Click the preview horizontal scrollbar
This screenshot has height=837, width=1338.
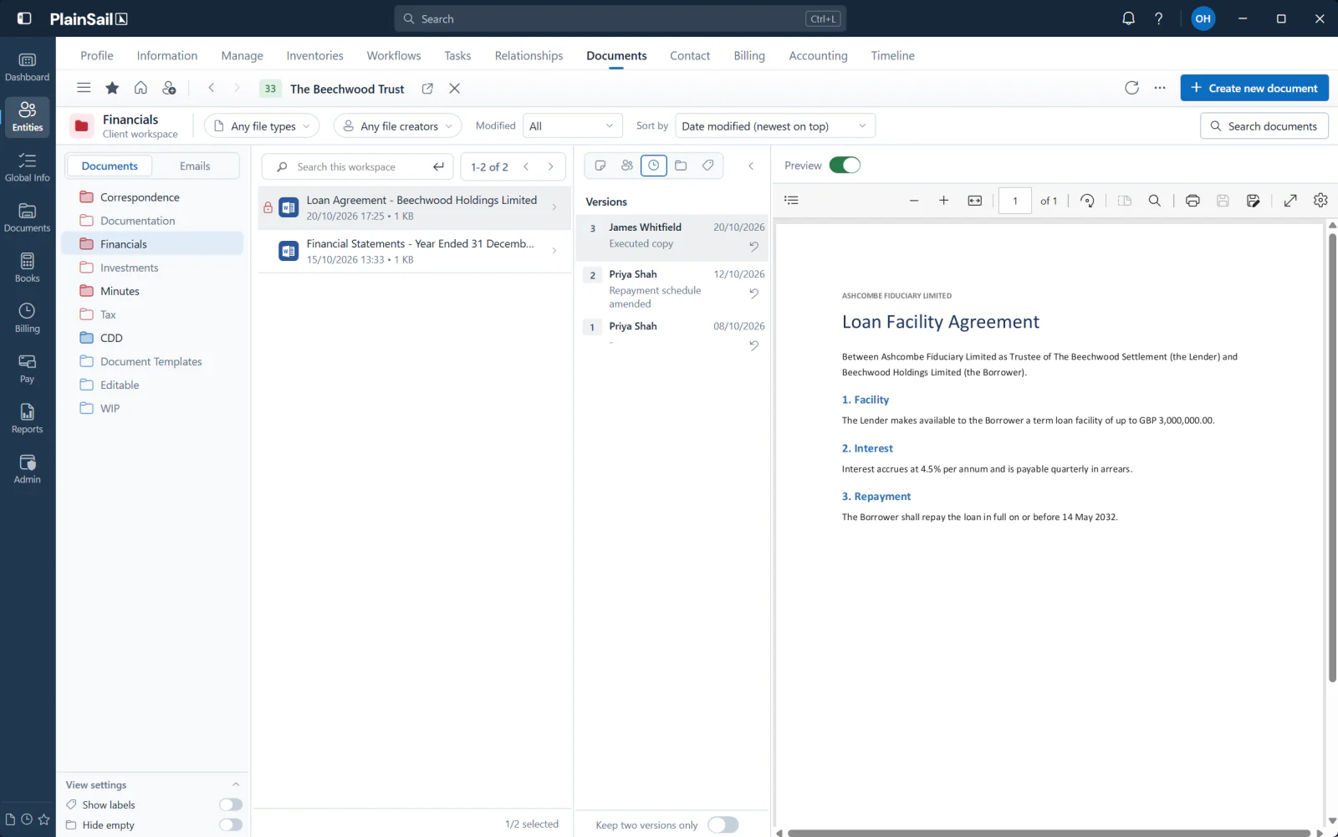pos(1049,833)
